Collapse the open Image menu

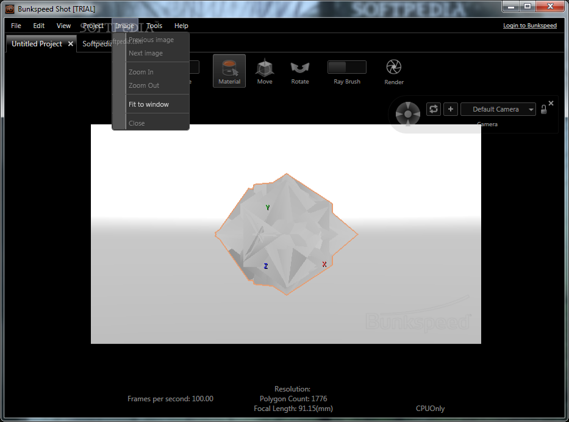[x=125, y=26]
